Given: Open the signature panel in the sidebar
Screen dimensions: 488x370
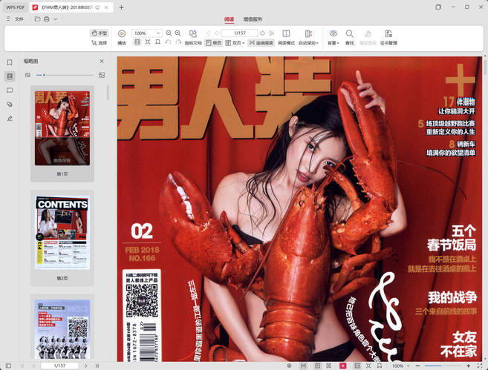Looking at the screenshot, I should point(10,118).
